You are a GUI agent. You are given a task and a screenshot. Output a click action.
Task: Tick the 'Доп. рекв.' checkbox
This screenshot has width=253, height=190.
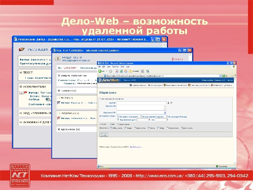click(x=182, y=128)
